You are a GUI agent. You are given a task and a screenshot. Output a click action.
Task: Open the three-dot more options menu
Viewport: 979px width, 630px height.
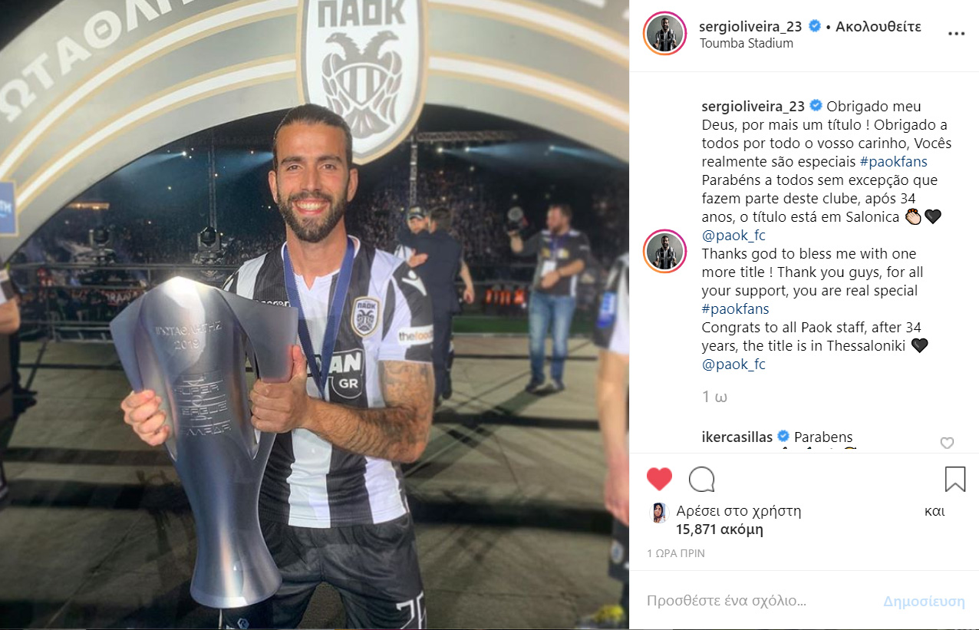click(x=956, y=34)
